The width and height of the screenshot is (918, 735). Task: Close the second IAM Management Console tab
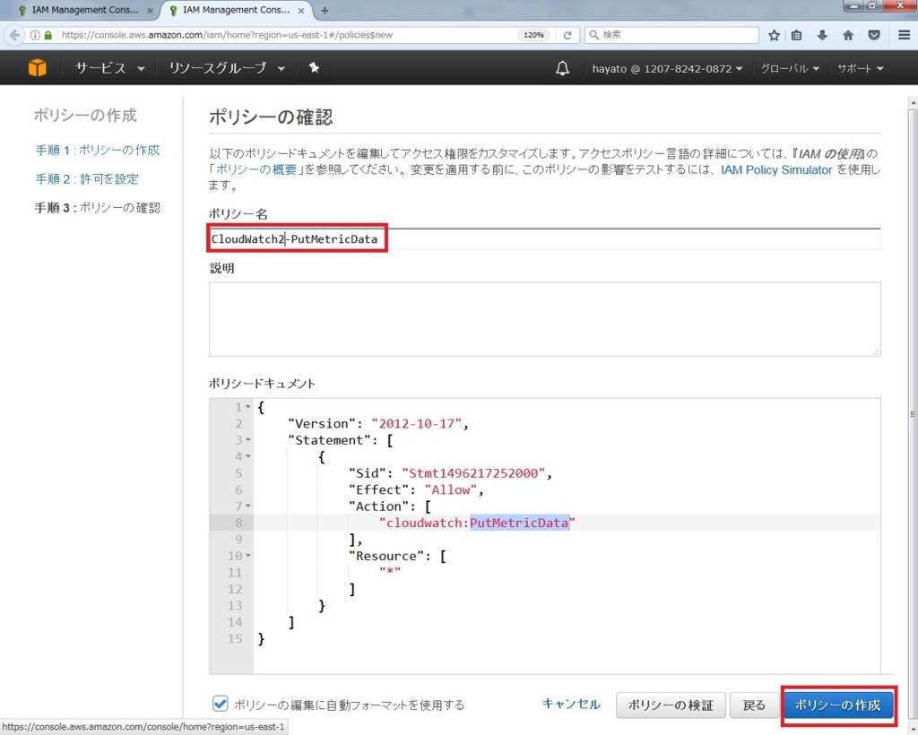click(x=301, y=11)
